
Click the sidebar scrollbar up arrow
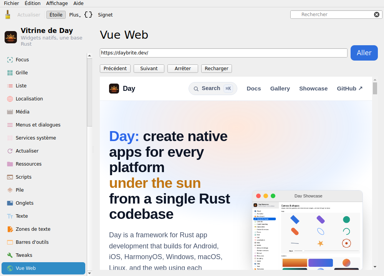[89, 56]
